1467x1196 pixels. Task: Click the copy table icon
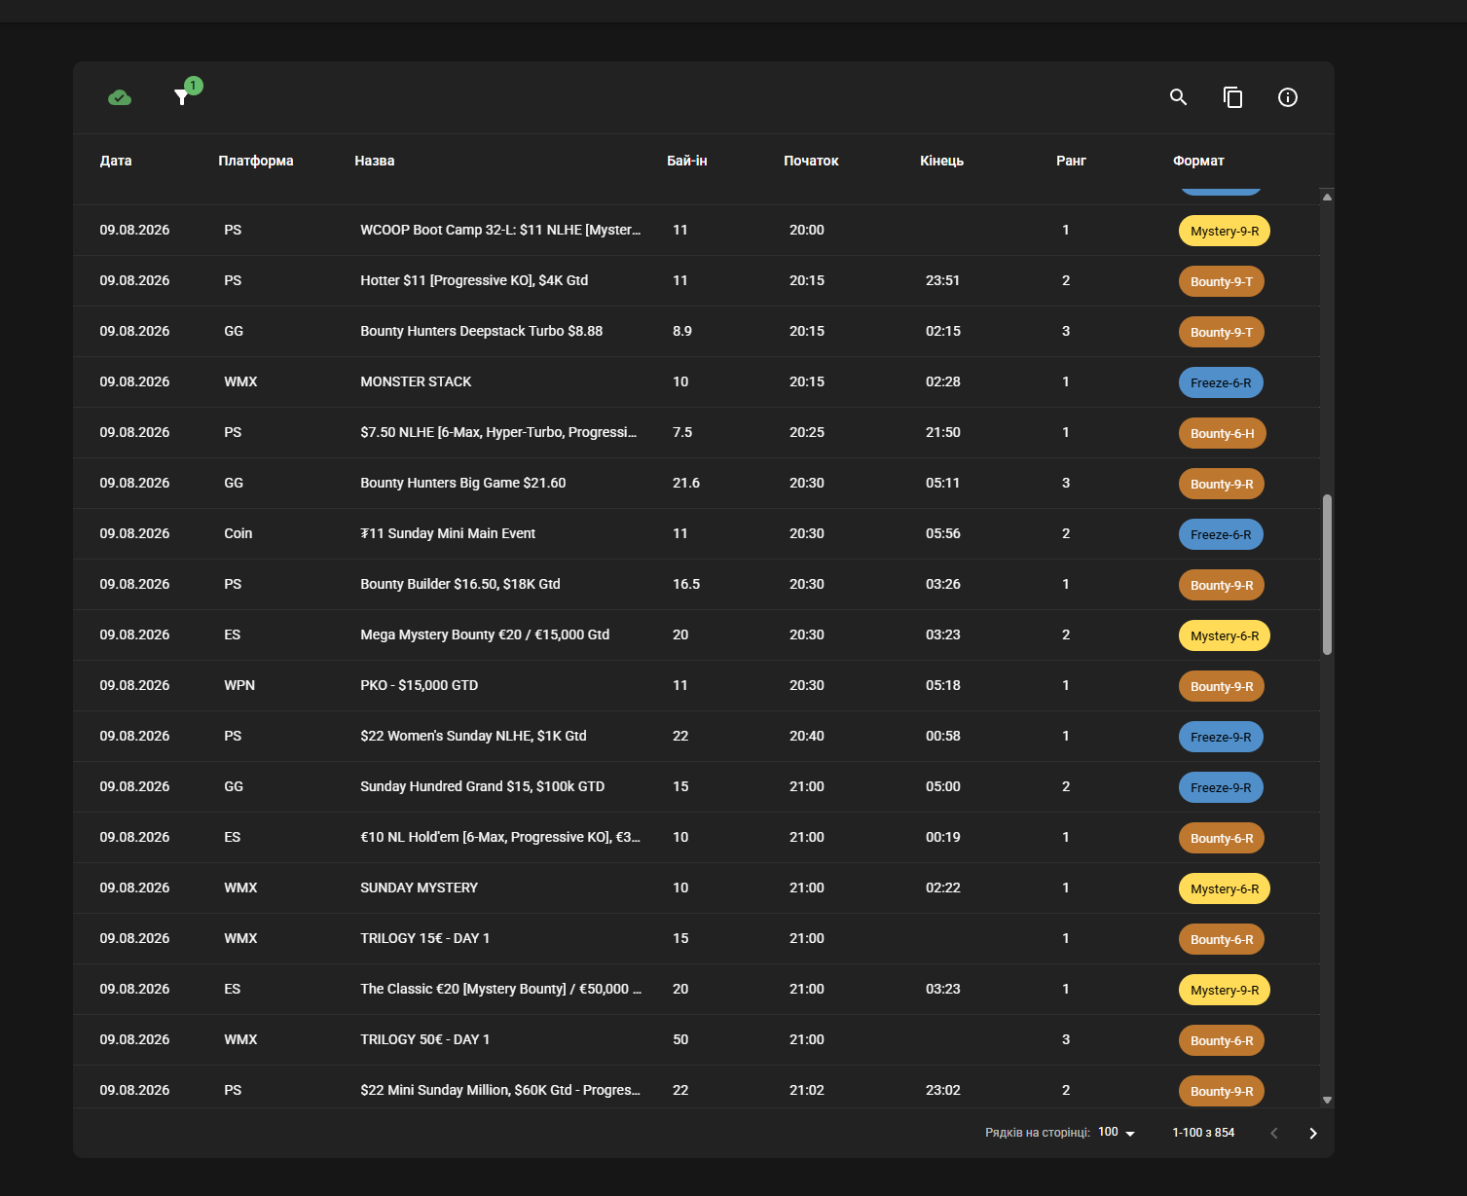[1232, 97]
